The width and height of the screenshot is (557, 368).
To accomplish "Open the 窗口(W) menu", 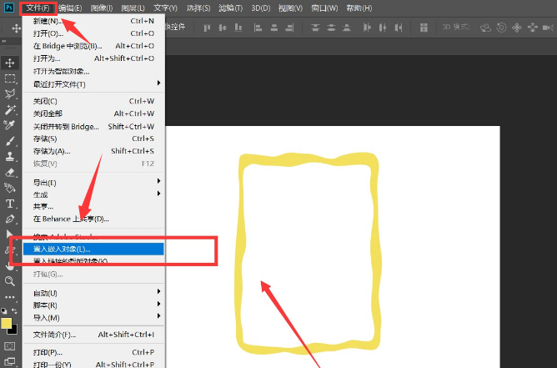I will click(x=324, y=8).
